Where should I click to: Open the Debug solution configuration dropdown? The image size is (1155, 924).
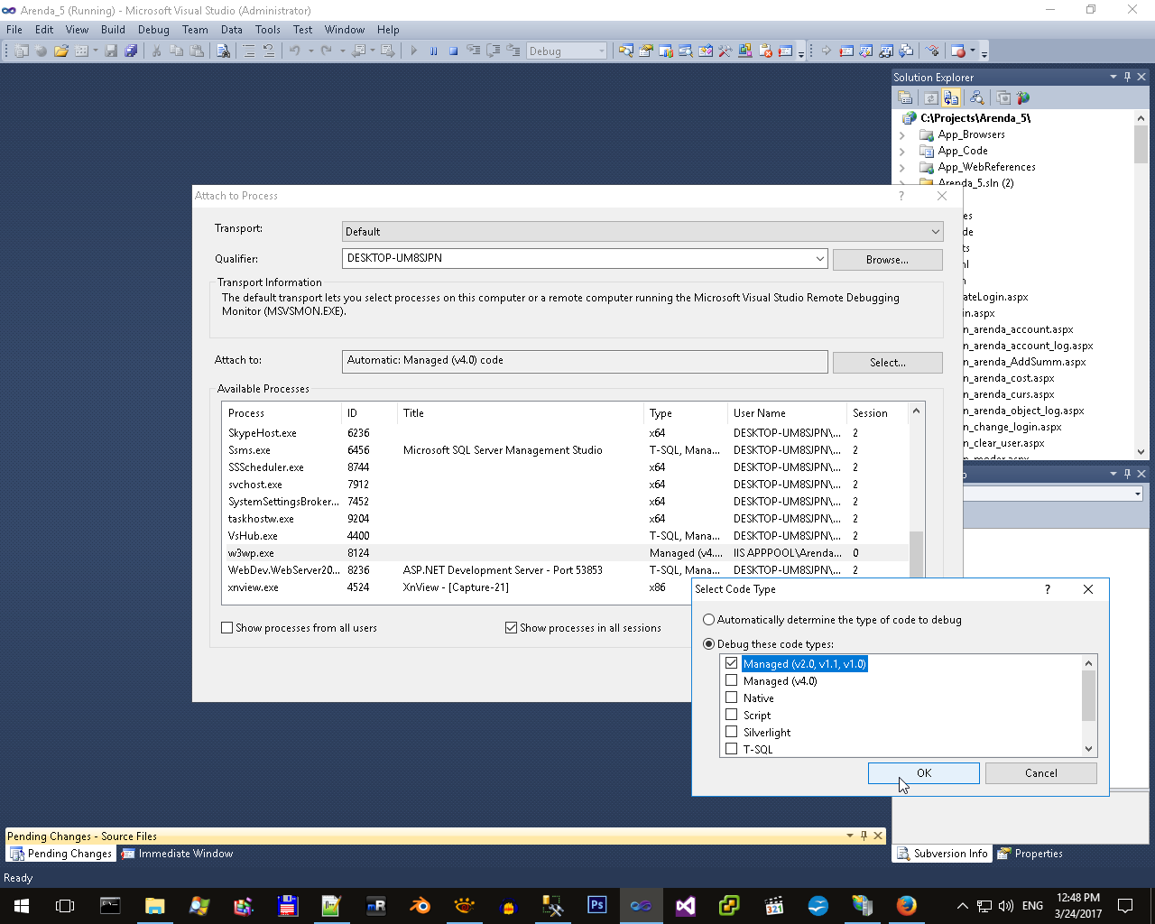click(x=567, y=51)
